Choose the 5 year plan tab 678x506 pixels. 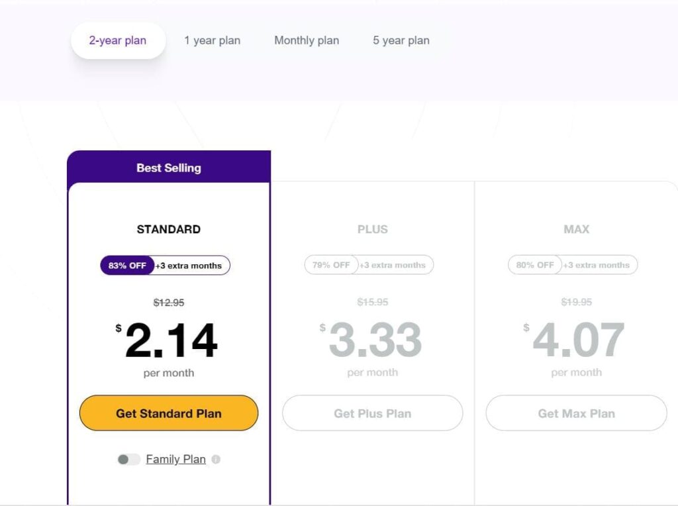point(401,40)
